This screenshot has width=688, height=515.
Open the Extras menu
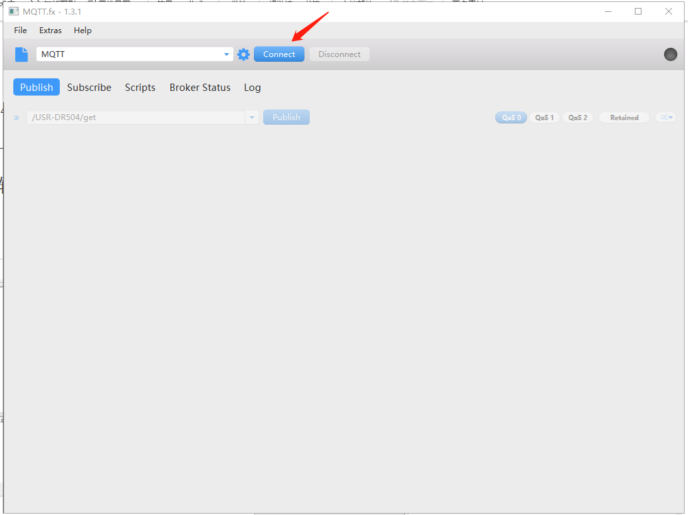51,31
